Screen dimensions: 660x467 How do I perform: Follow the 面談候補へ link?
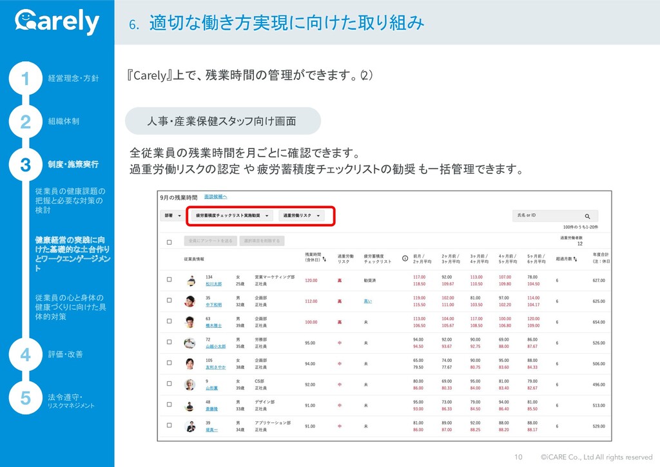215,197
